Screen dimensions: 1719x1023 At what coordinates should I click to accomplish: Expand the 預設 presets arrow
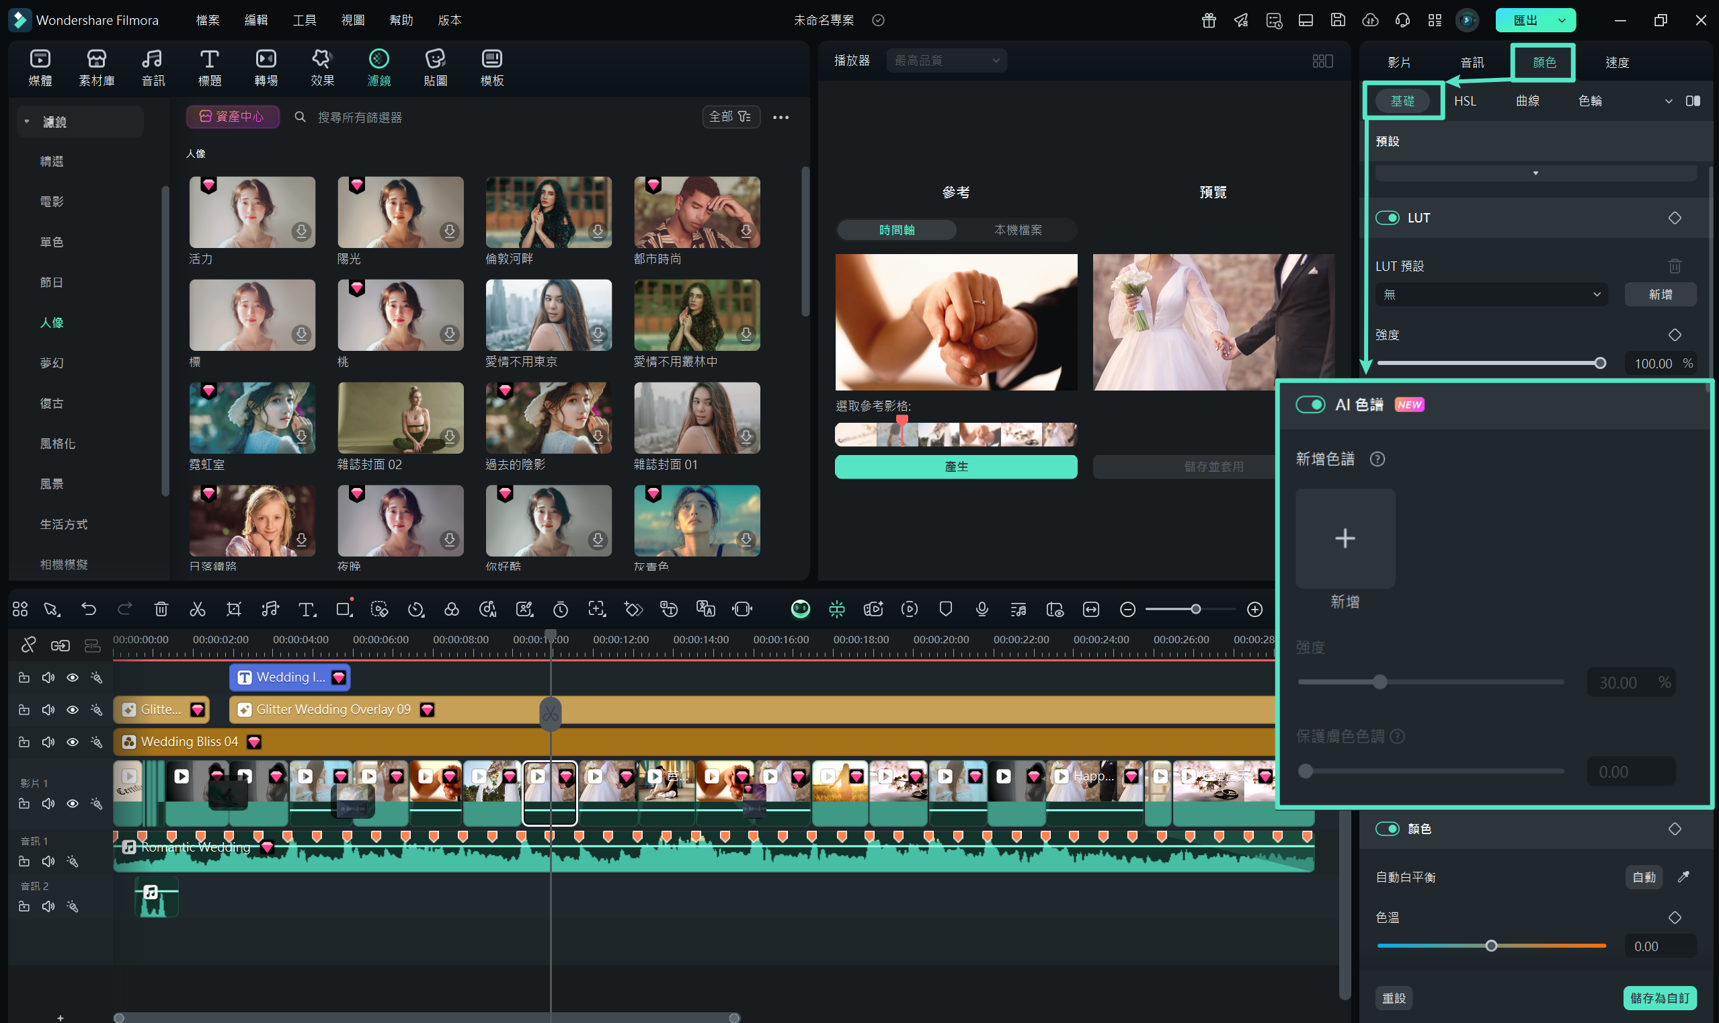pos(1535,173)
